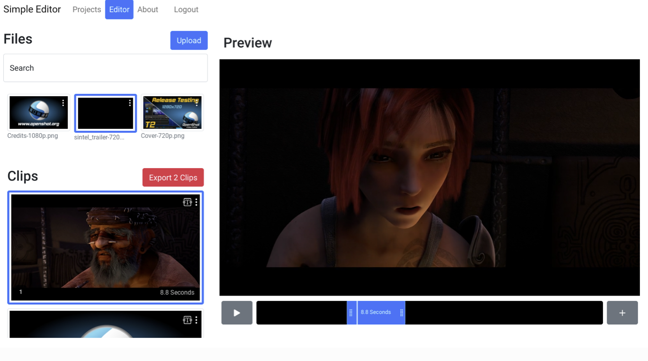648x361 pixels.
Task: Open the three-dot menu on clip 1
Action: tap(197, 202)
